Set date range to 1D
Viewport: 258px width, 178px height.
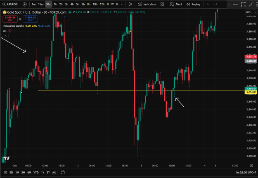click(x=5, y=172)
